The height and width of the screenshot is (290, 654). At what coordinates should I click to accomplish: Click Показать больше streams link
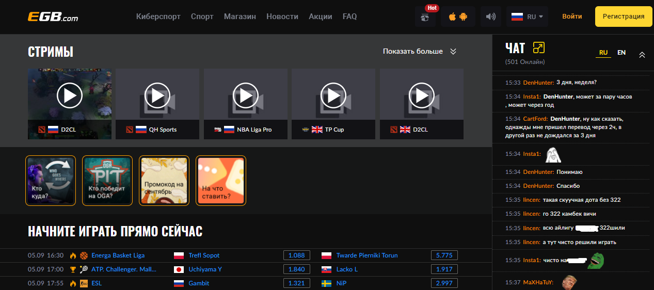click(x=413, y=52)
